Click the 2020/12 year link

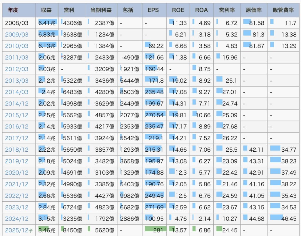point(17,173)
